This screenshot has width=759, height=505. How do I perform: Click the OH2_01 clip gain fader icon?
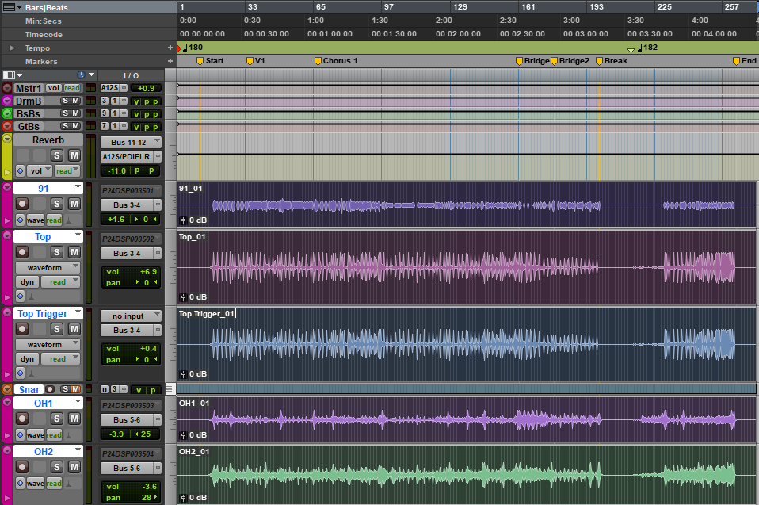(x=184, y=498)
